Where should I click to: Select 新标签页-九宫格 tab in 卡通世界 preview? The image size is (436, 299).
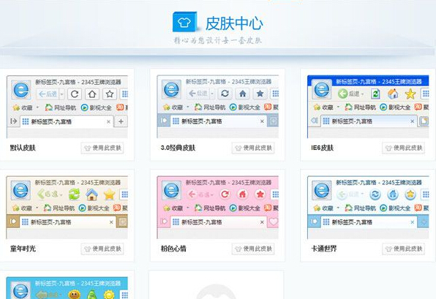[x=369, y=222]
